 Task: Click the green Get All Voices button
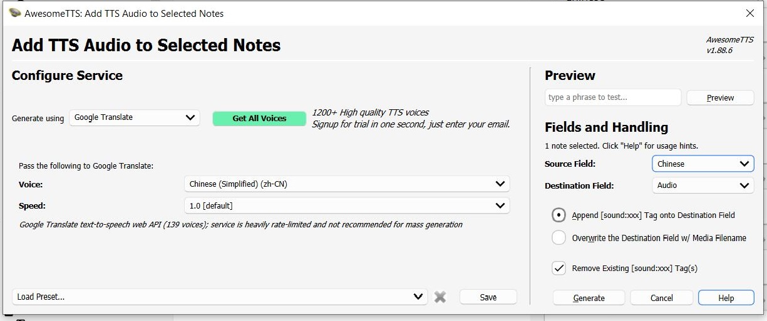click(x=259, y=118)
